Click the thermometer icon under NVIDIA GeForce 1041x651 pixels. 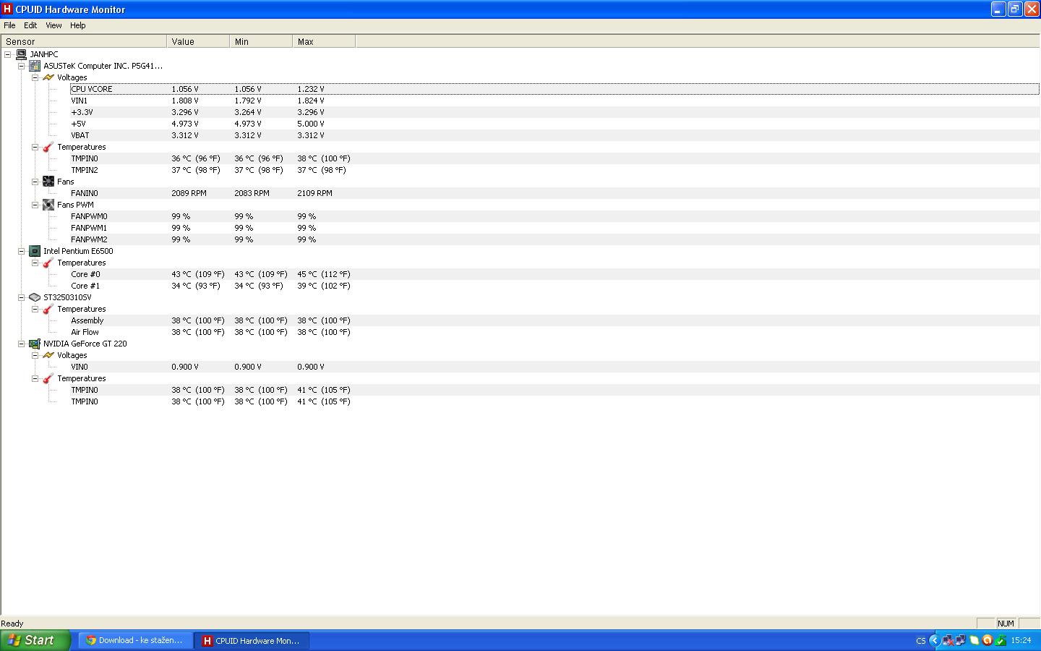pos(48,378)
